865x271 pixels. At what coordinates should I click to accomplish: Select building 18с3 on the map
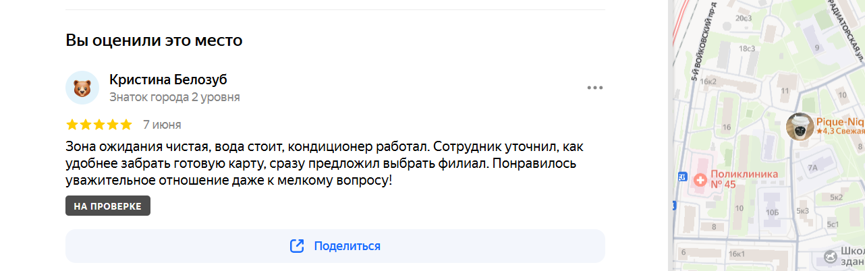pyautogui.click(x=747, y=49)
